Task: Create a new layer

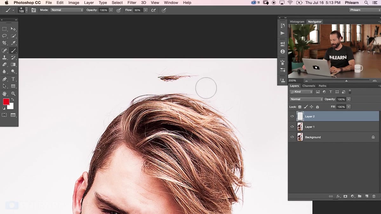Action: coord(367,196)
